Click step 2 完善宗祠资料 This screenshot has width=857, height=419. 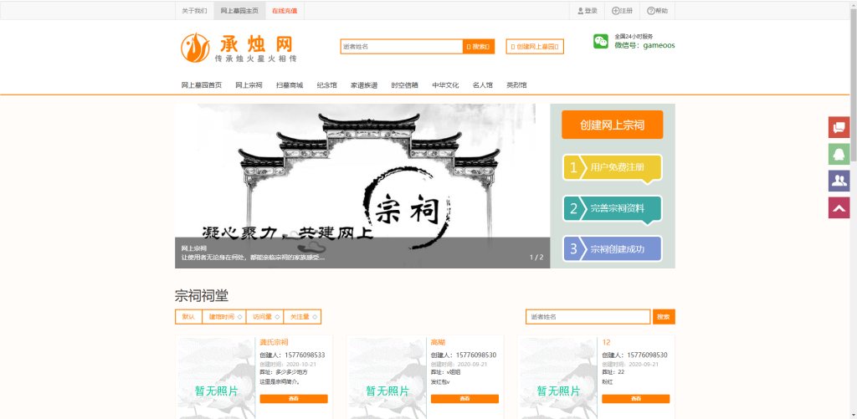612,208
